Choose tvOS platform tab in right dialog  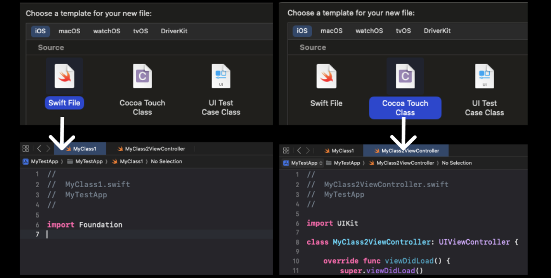point(403,31)
